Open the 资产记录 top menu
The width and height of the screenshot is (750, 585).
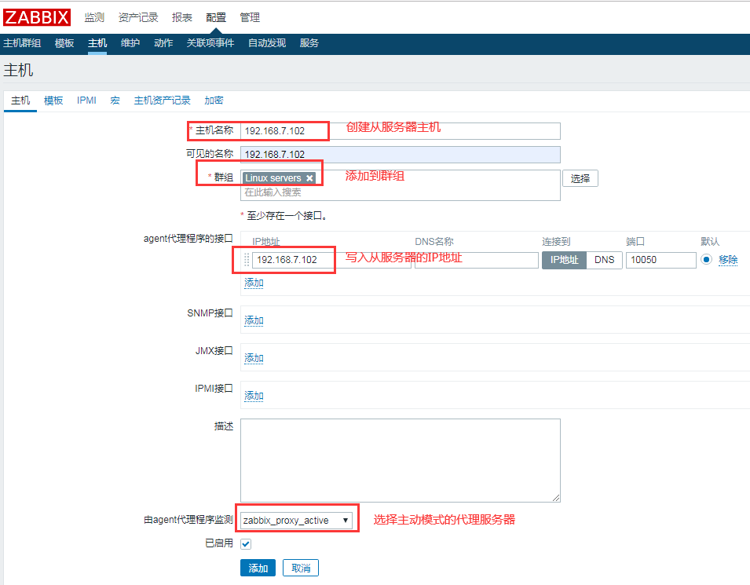[138, 18]
